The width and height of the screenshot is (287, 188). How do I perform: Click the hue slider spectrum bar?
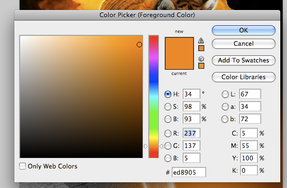[x=154, y=96]
